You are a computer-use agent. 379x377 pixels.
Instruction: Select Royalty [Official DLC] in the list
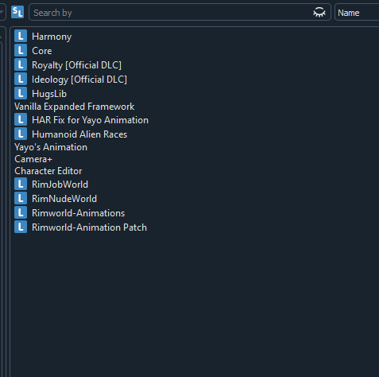[x=76, y=65]
